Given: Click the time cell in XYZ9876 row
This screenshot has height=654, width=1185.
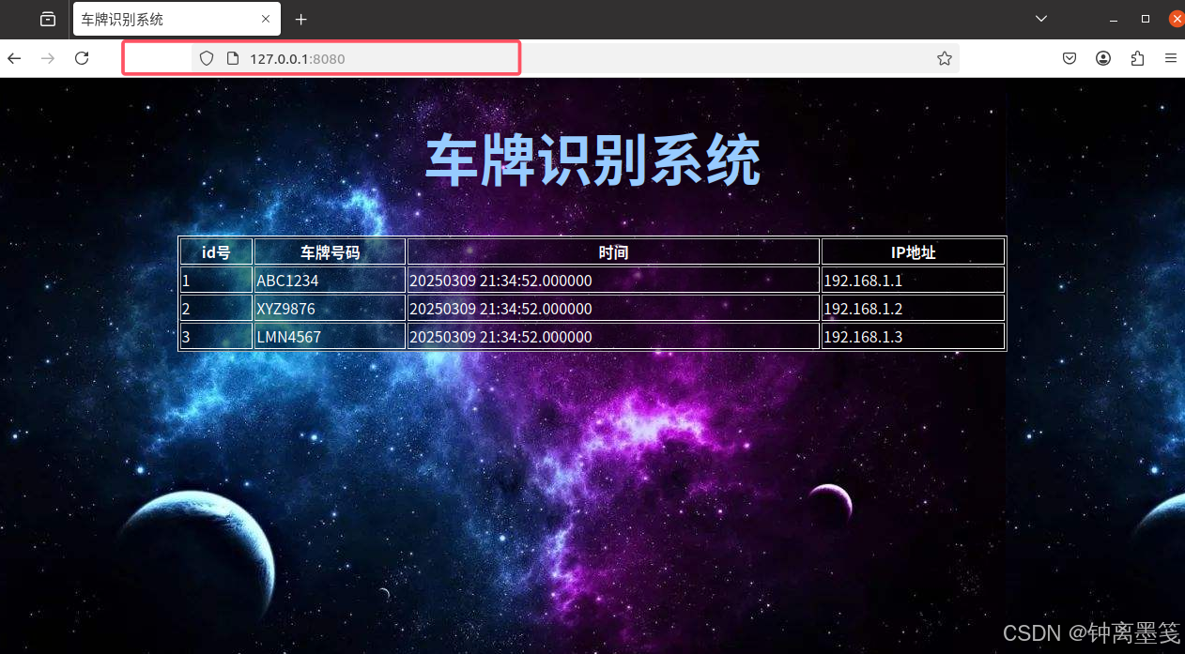Looking at the screenshot, I should 613,308.
